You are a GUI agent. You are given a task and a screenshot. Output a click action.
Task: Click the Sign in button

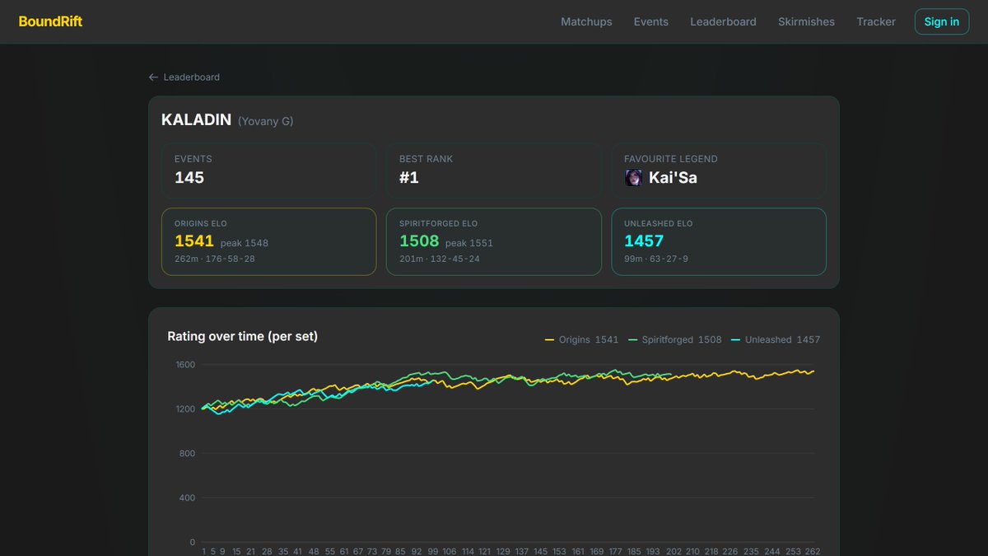pos(941,21)
